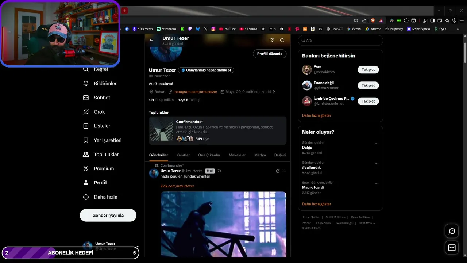Open Yer İşaretleri in the sidebar
Screen dimensions: 467x263
click(x=103, y=140)
